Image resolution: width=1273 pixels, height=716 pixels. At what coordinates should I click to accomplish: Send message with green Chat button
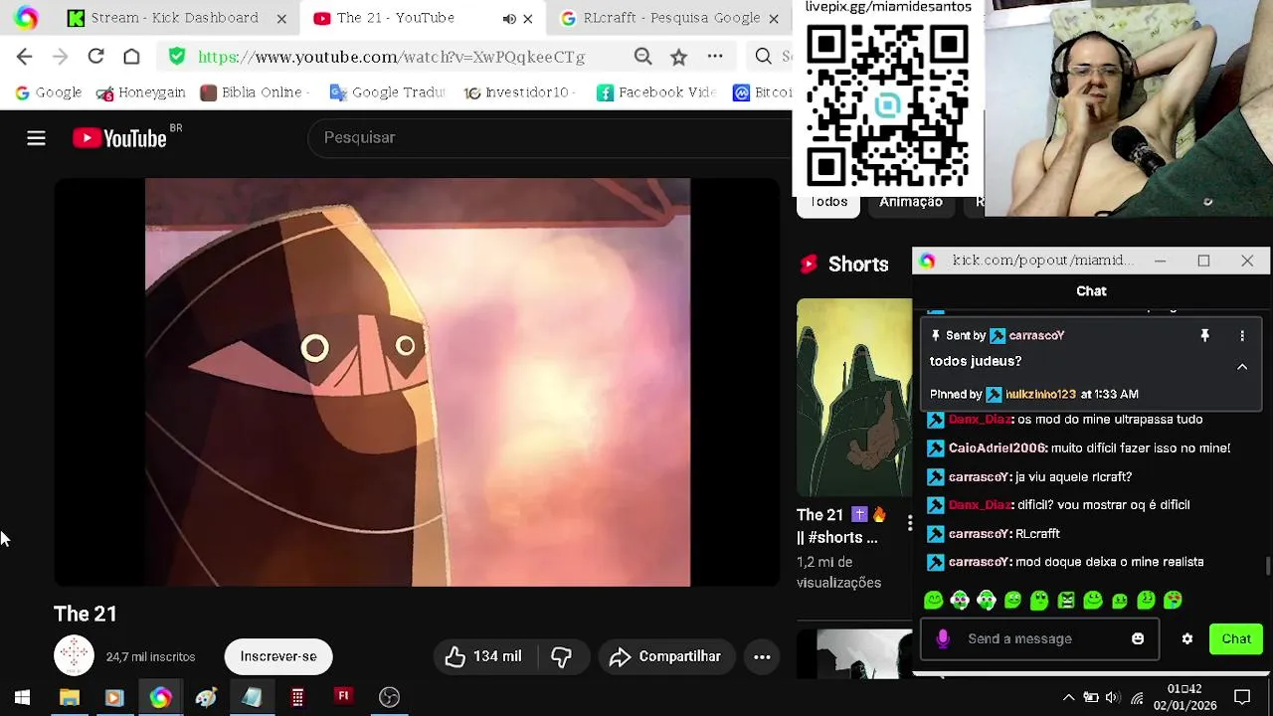point(1236,638)
